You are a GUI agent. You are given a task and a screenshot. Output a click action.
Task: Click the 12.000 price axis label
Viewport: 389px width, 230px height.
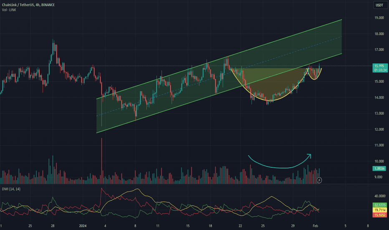379,129
